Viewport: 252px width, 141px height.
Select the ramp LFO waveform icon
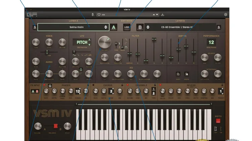coord(86,55)
